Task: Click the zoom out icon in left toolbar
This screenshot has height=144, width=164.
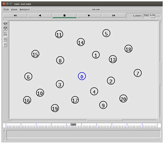Action: (x=5, y=28)
